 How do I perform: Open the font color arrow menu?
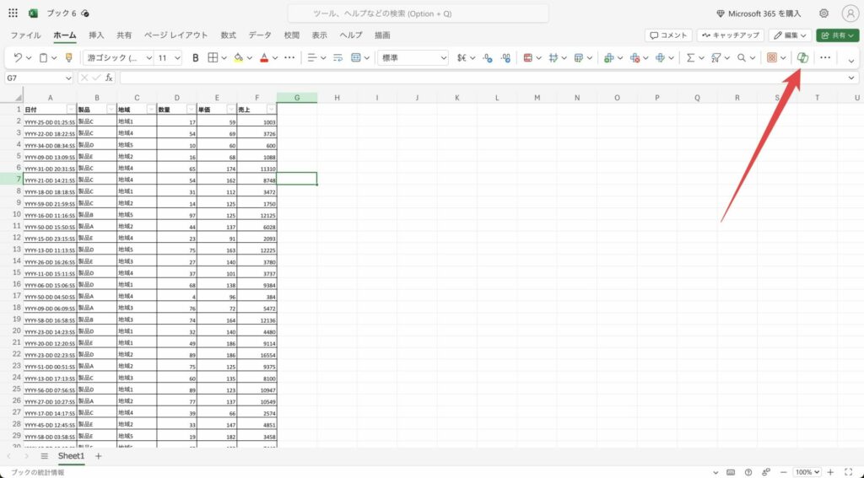click(x=275, y=57)
